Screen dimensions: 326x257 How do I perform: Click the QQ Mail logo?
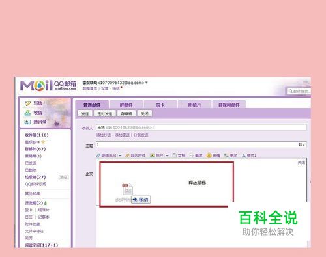tap(48, 86)
